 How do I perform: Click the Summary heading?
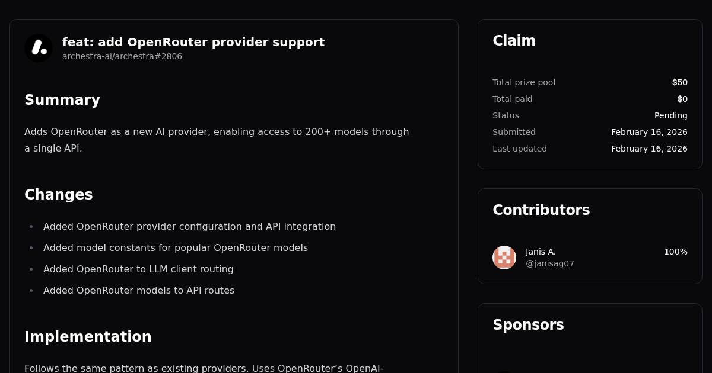point(62,100)
